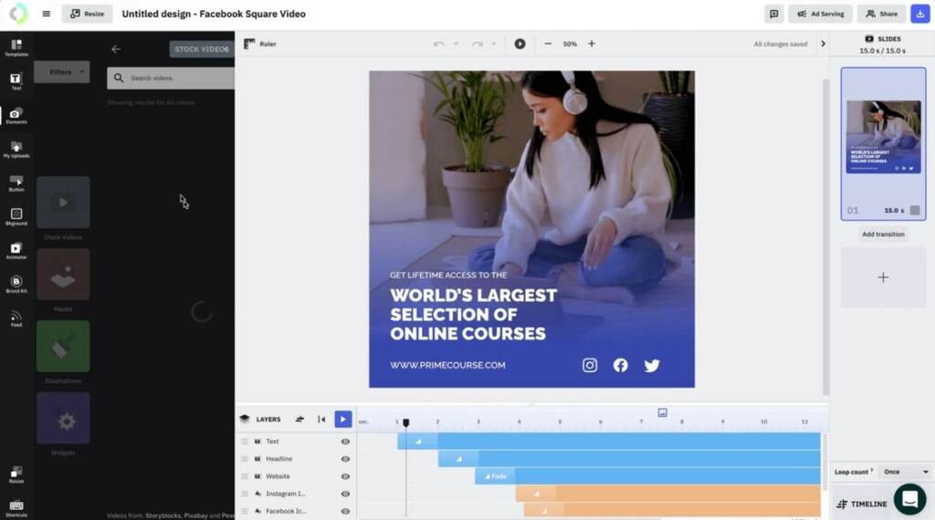Open the Filters dropdown
This screenshot has height=520, width=935.
[61, 72]
